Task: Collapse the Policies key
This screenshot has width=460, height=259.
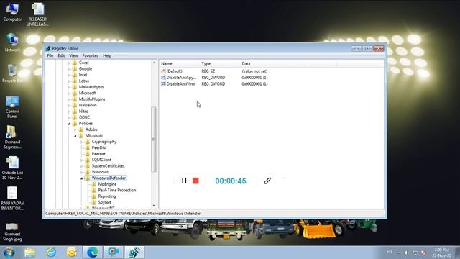Action: [x=69, y=124]
